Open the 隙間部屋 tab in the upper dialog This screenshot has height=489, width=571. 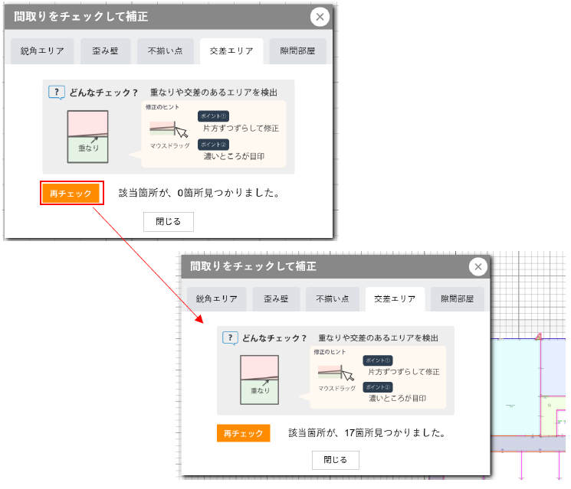[x=297, y=53]
